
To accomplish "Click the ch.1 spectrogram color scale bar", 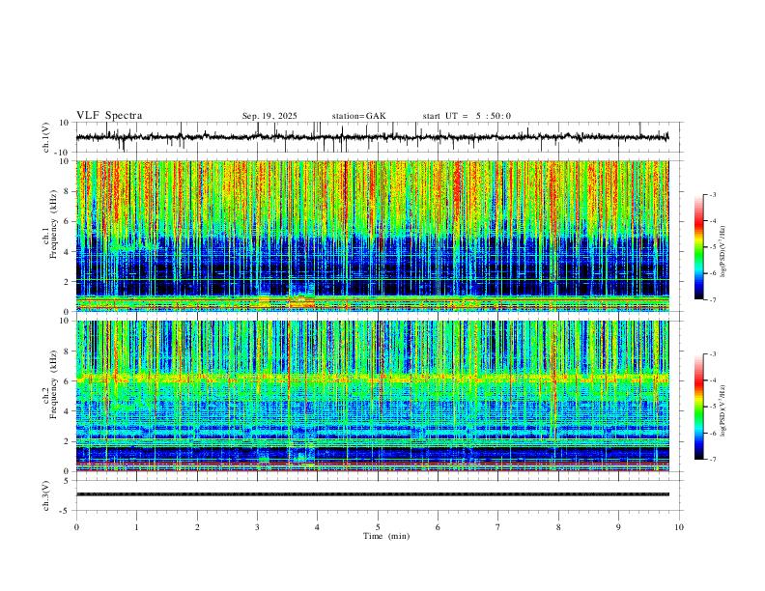I will [699, 247].
